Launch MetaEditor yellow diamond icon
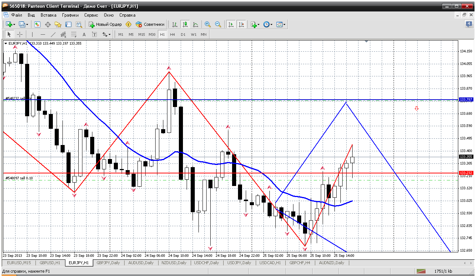The height and width of the screenshot is (276, 476). (x=128, y=24)
